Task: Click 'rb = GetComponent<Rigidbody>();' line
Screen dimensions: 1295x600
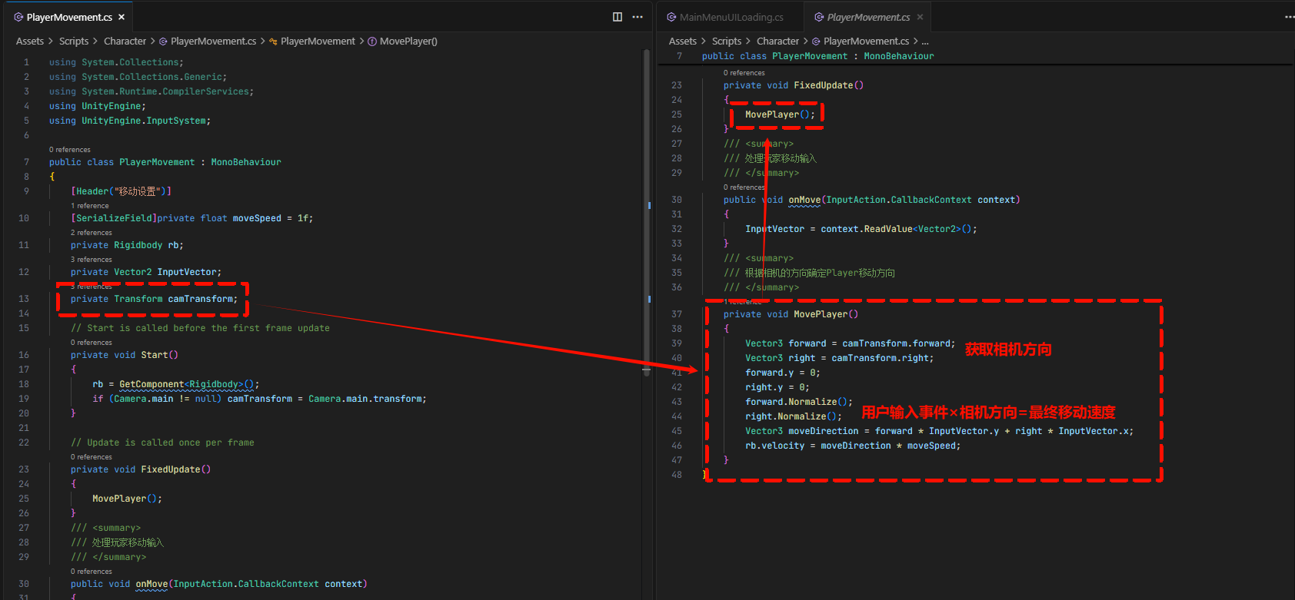Action: pos(176,384)
